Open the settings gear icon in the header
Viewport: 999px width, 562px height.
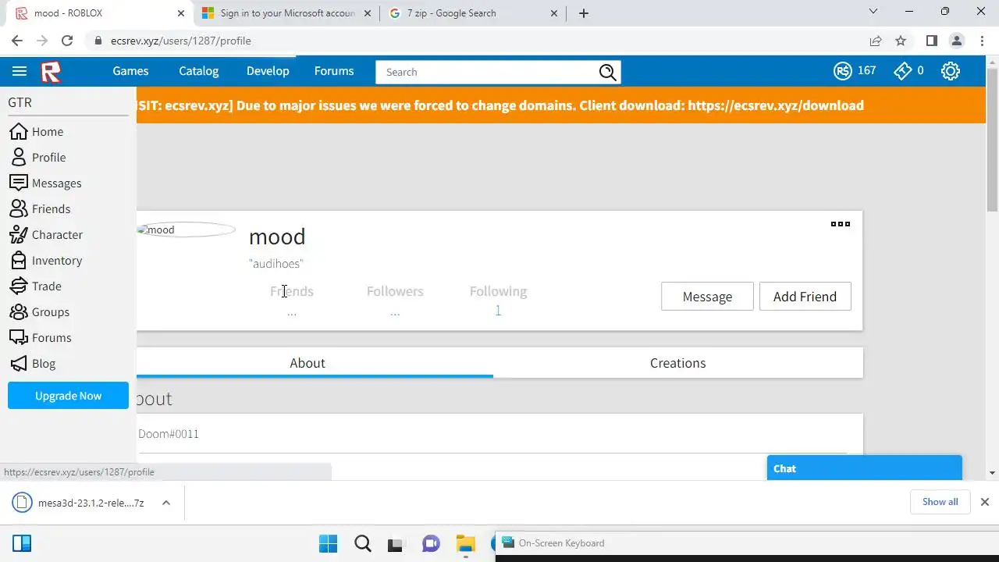point(950,71)
